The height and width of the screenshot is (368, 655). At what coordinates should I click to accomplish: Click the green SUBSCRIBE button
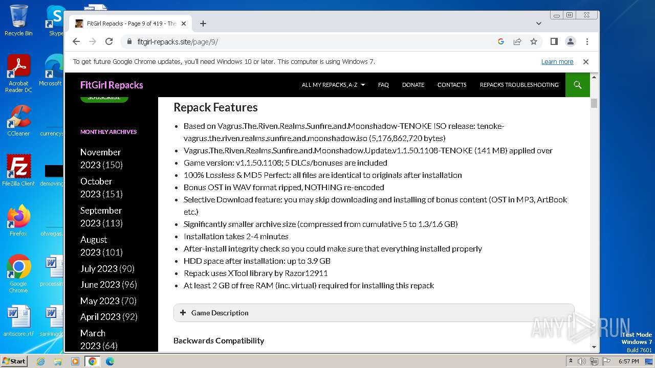(x=104, y=98)
